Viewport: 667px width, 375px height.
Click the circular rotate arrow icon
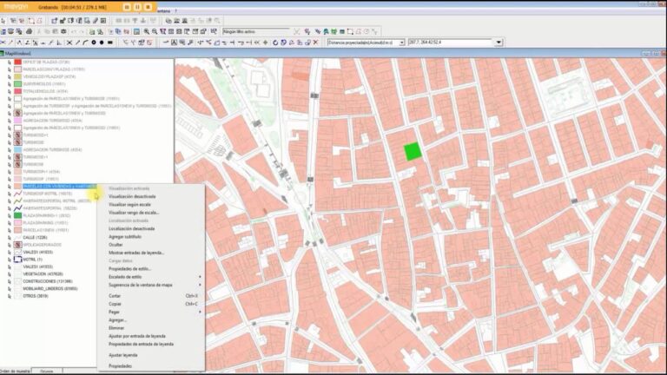[275, 43]
